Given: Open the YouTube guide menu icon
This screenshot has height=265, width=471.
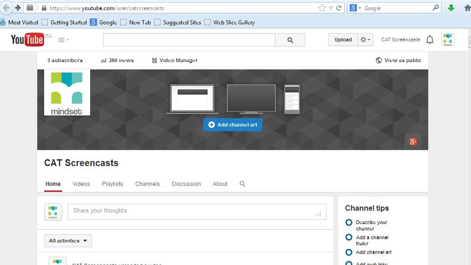Looking at the screenshot, I should click(63, 40).
